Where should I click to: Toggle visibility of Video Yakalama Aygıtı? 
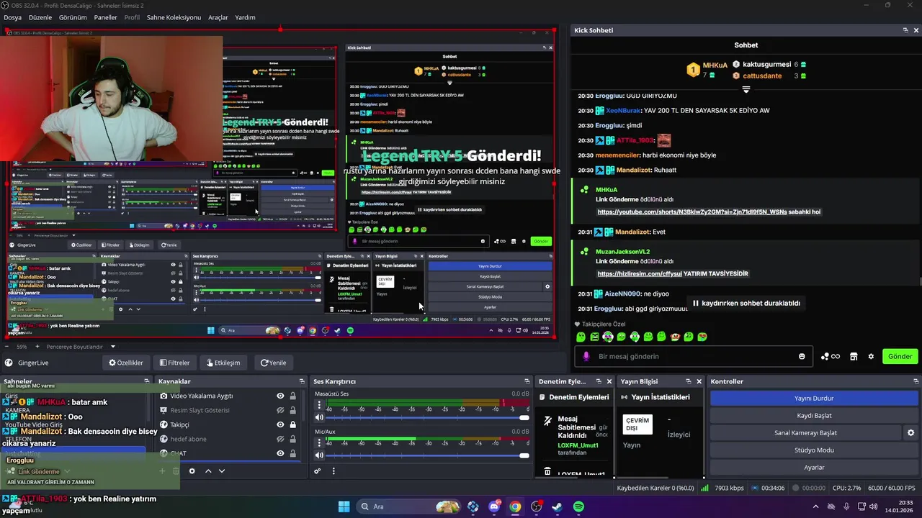(280, 396)
